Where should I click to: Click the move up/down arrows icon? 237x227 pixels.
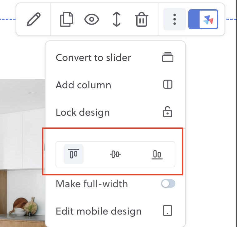pos(116,19)
